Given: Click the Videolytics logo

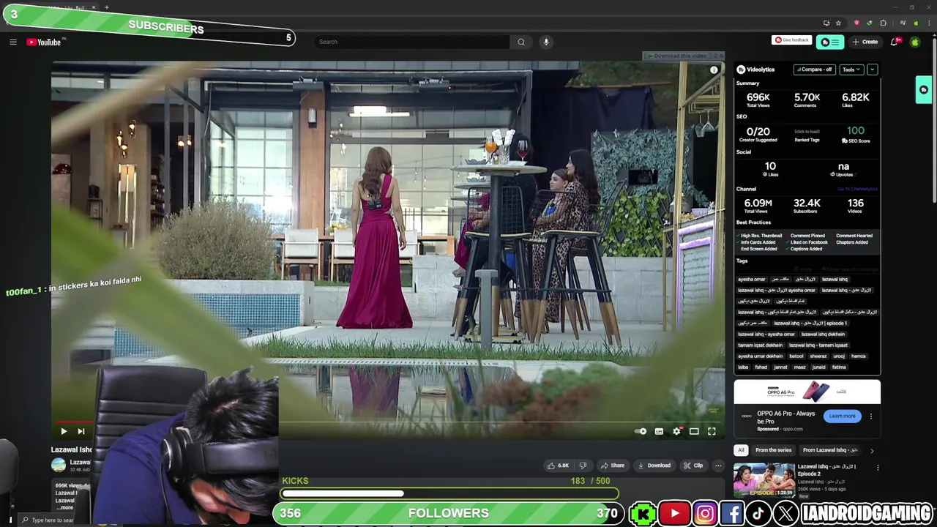Looking at the screenshot, I should point(755,70).
